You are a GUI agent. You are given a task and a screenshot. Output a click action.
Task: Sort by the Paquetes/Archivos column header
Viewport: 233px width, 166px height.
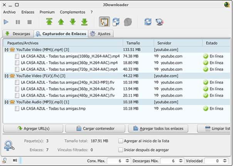[63, 43]
